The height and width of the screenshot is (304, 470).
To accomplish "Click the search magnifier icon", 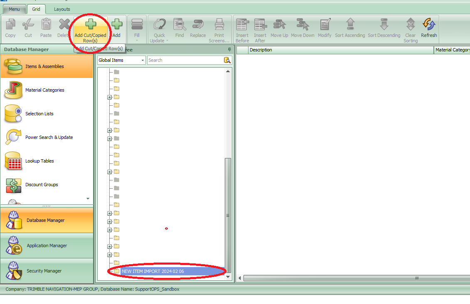I will pyautogui.click(x=227, y=60).
